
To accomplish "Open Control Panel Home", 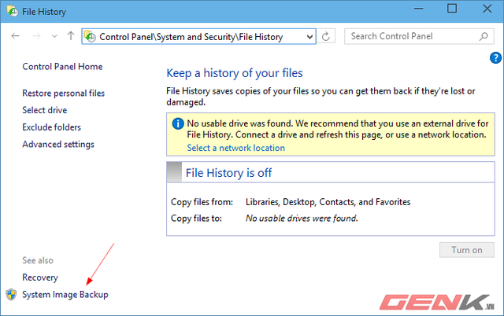I will click(62, 66).
